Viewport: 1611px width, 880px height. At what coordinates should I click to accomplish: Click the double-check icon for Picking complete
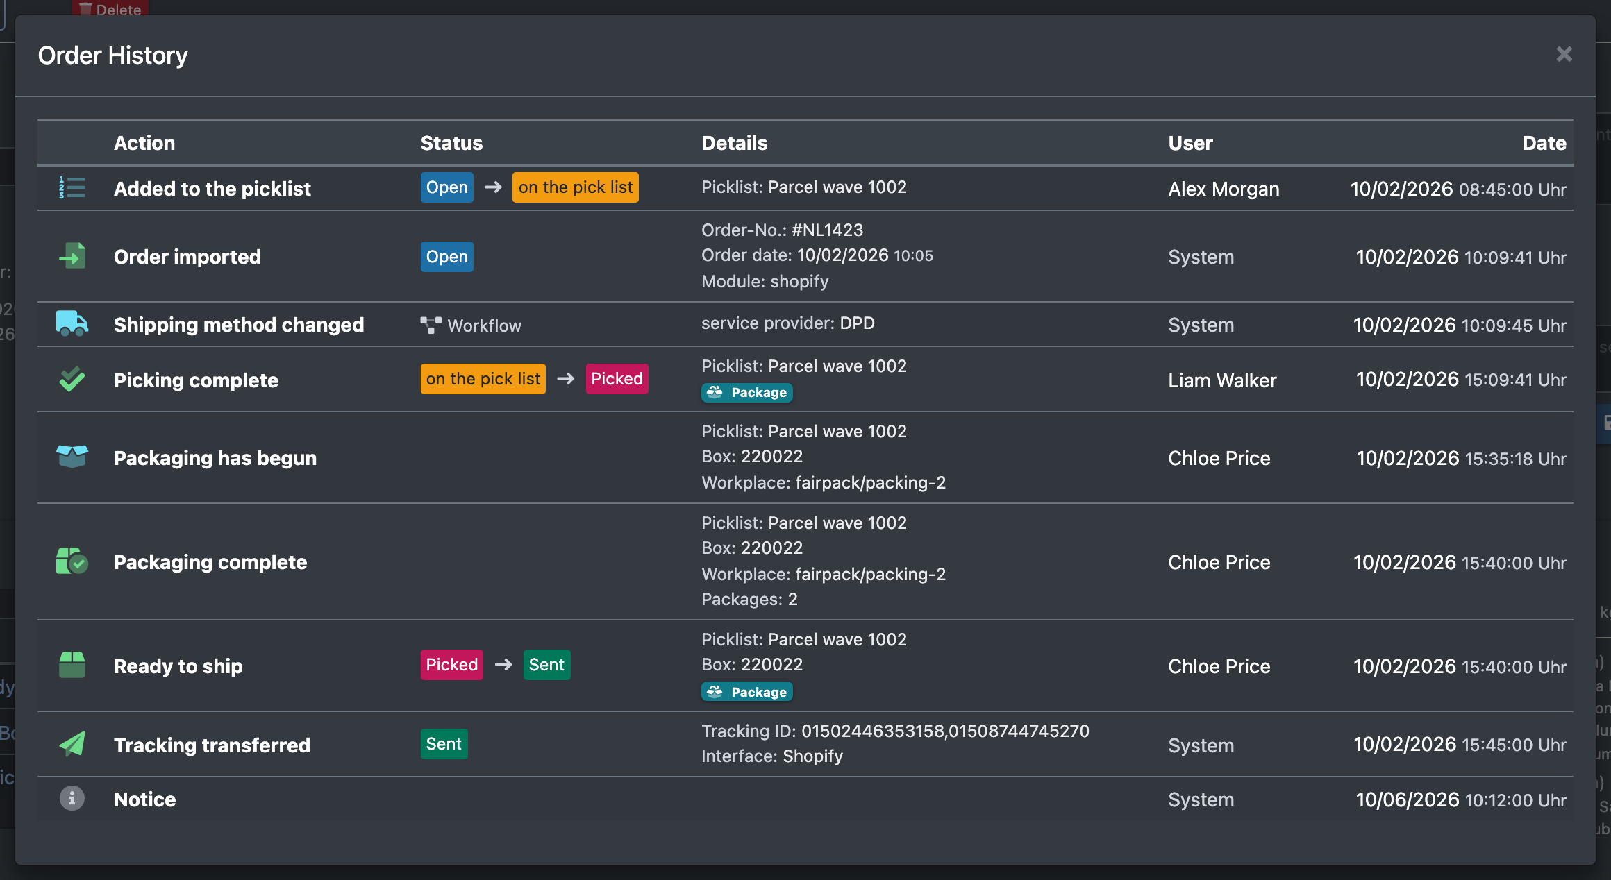(72, 379)
